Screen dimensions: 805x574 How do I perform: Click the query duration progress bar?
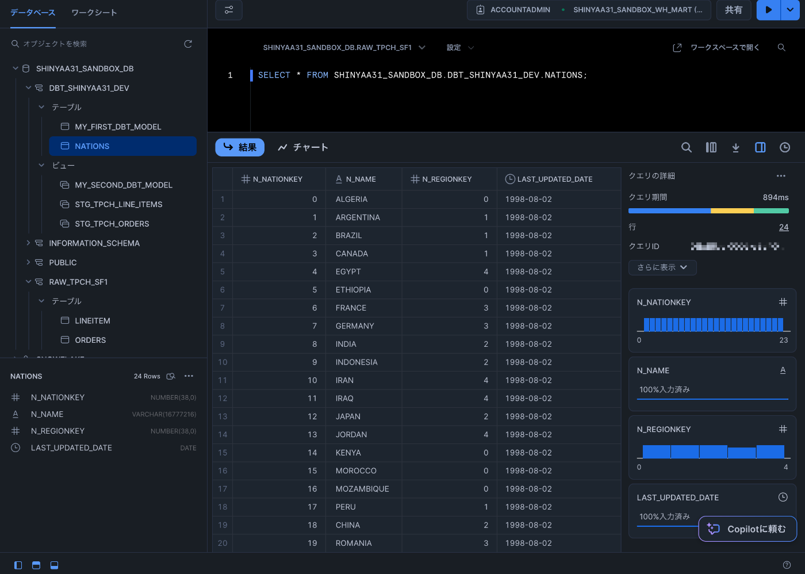[x=708, y=211]
